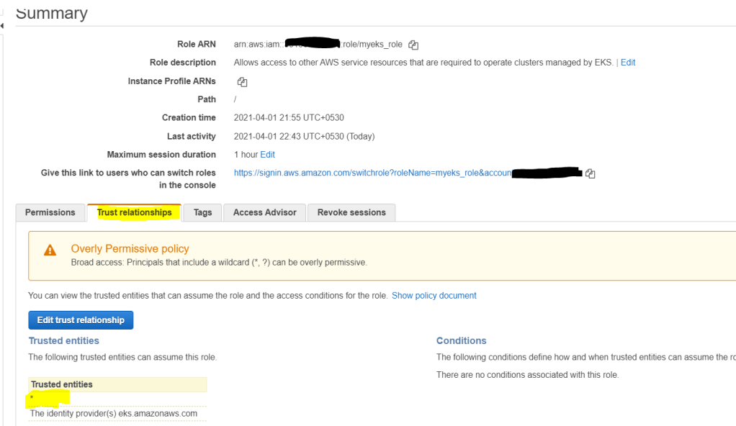Switch to the Permissions tab

point(50,212)
